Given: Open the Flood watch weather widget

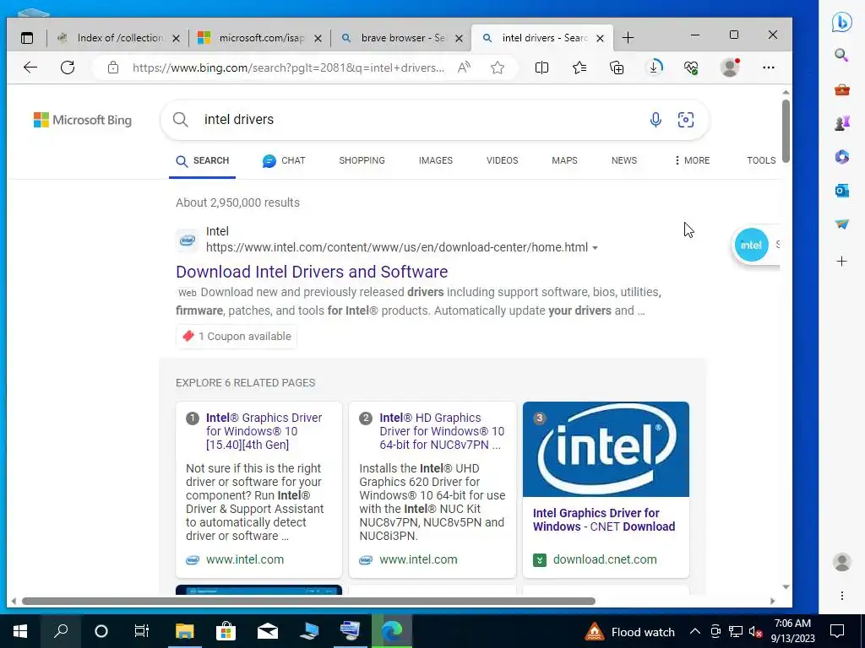Looking at the screenshot, I should [630, 631].
